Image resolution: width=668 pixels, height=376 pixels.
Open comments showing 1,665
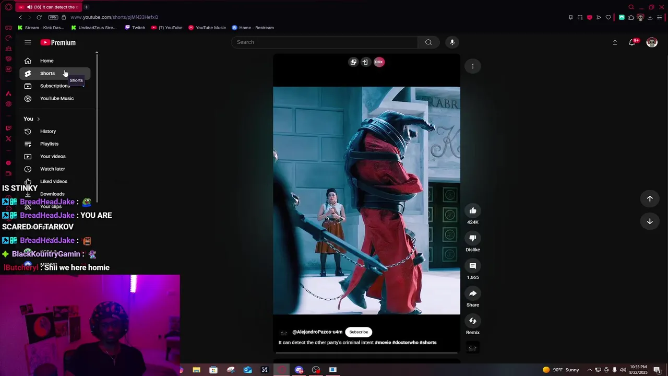[473, 266]
